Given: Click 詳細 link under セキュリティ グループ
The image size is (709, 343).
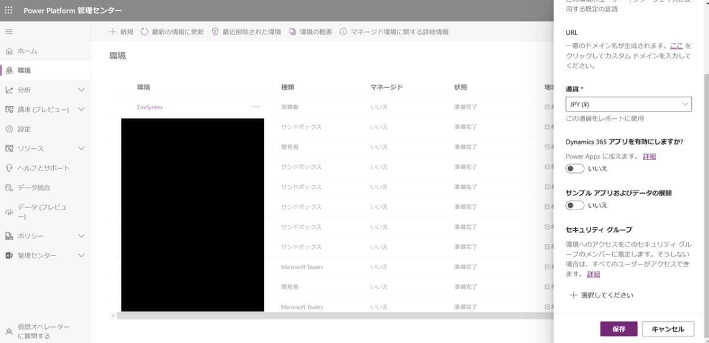Looking at the screenshot, I should click(x=594, y=275).
